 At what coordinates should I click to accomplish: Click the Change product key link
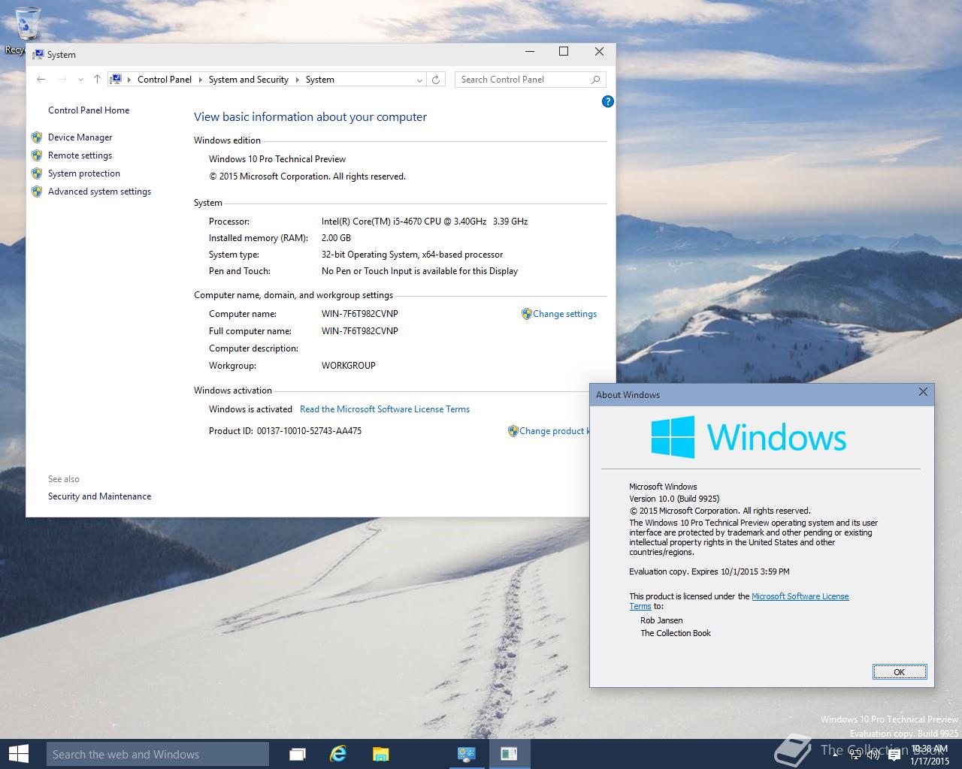[x=554, y=431]
